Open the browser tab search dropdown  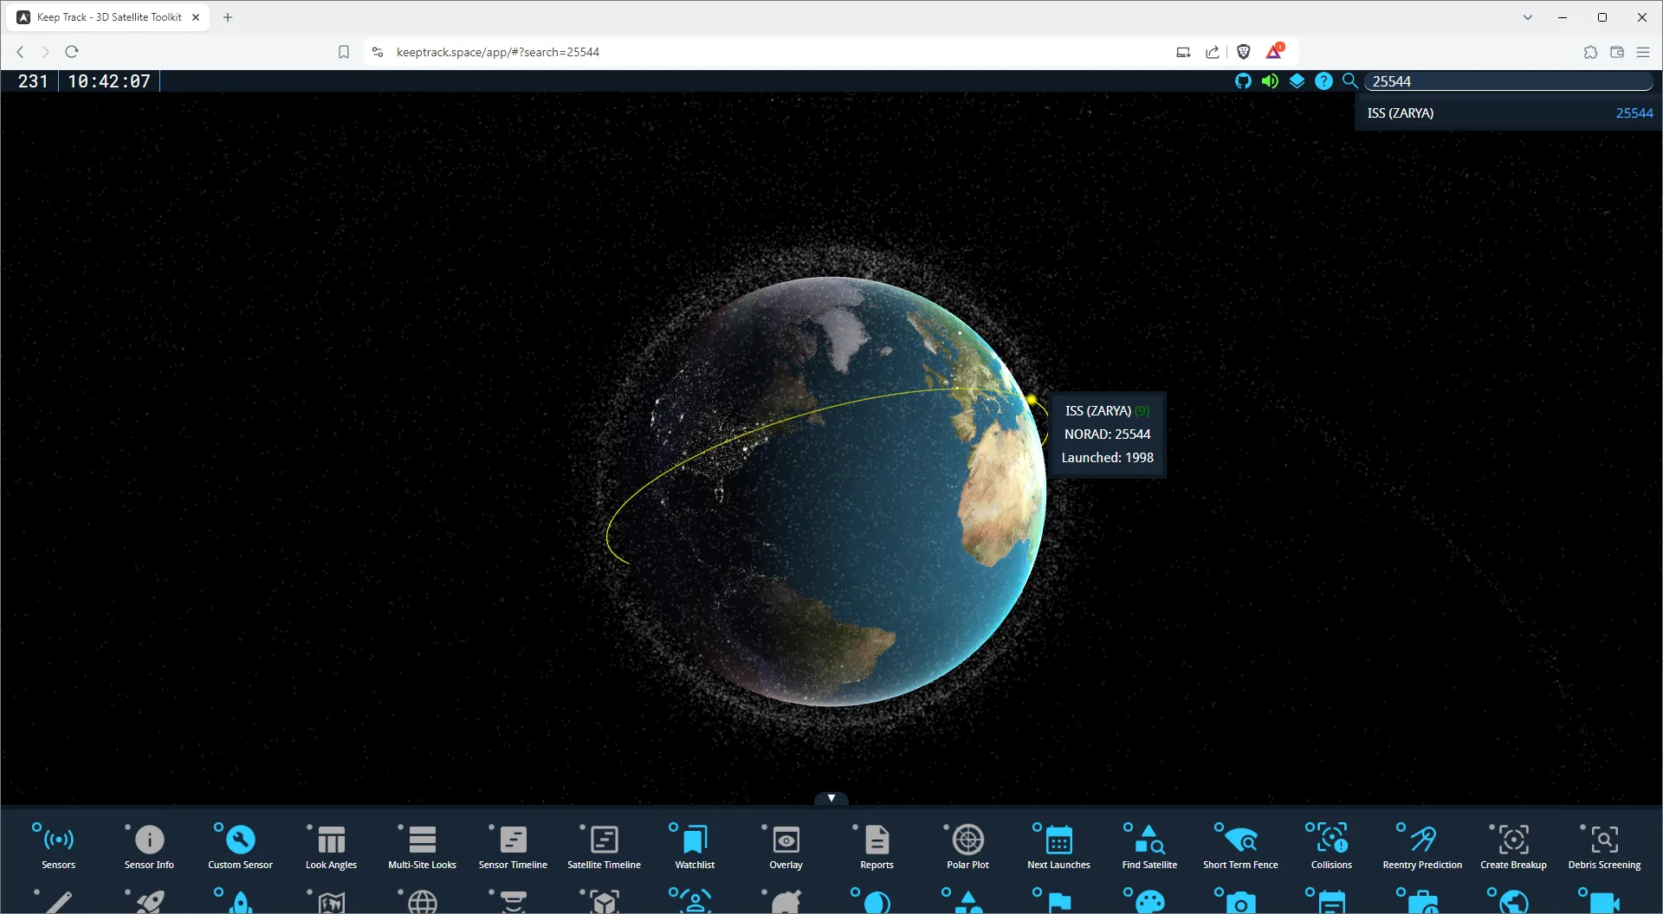pyautogui.click(x=1527, y=16)
